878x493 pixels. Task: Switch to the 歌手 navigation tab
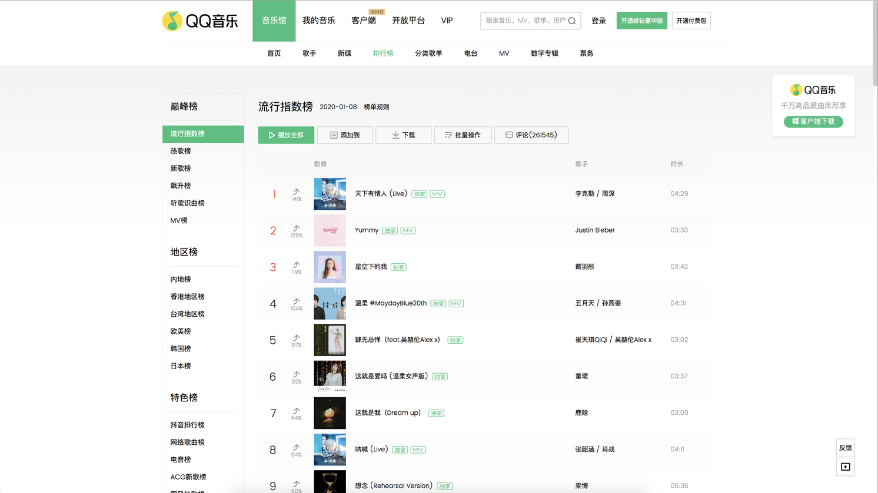(x=309, y=53)
